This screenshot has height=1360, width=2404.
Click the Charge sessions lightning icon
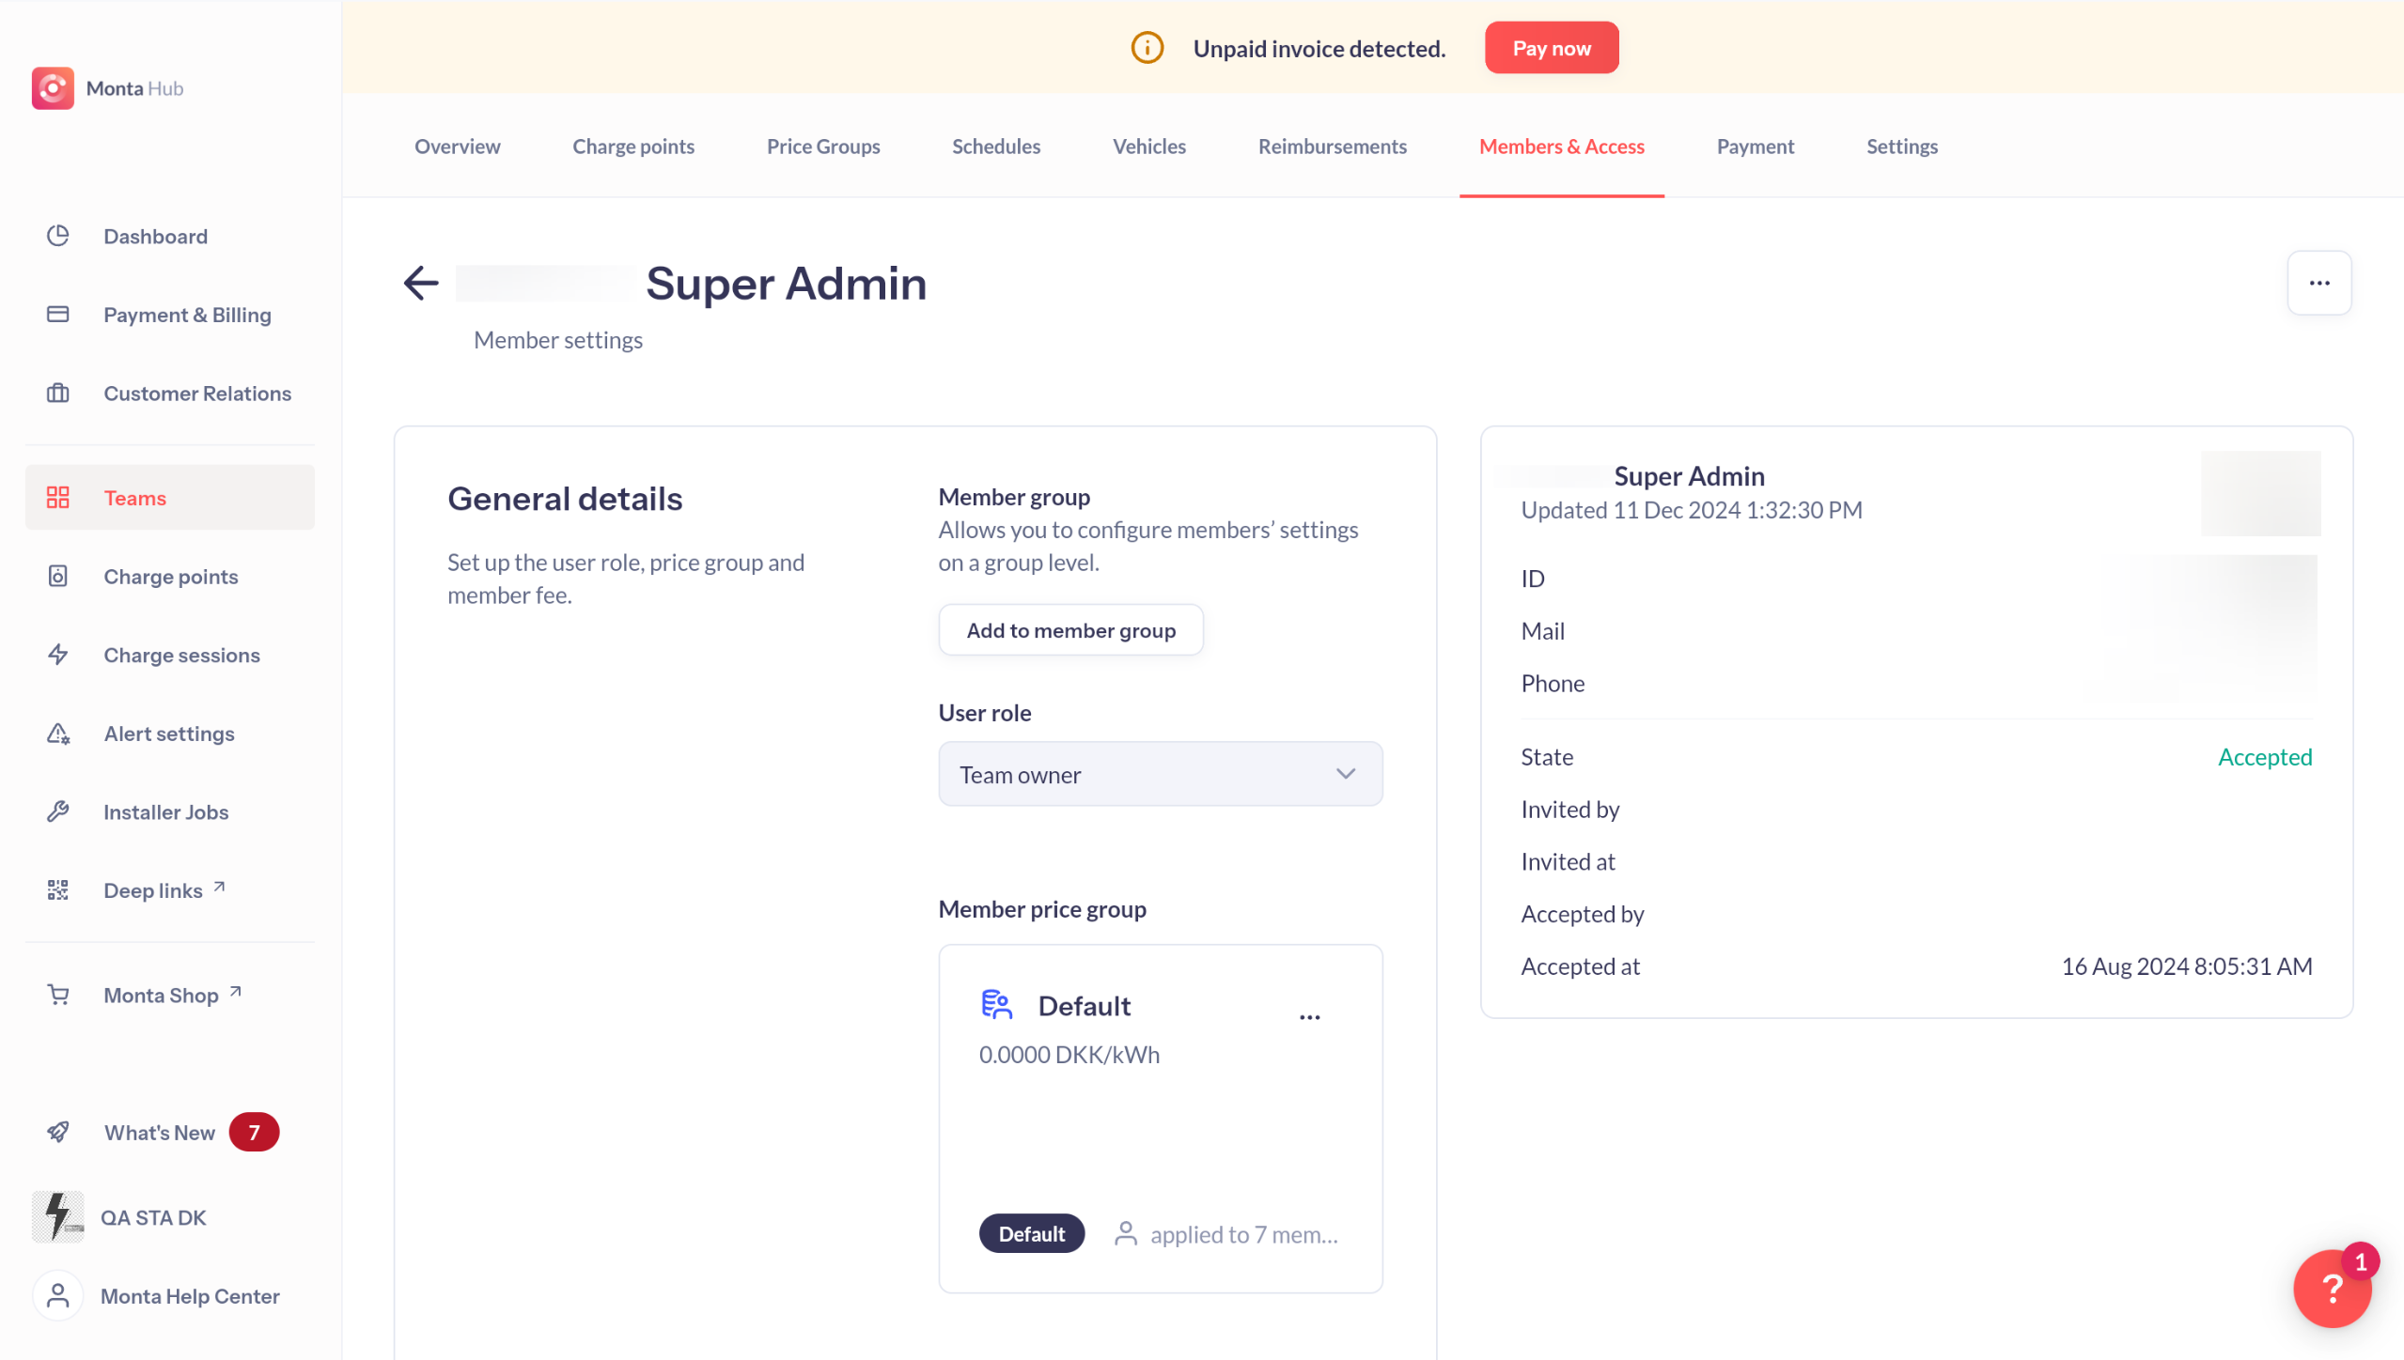[x=58, y=655]
